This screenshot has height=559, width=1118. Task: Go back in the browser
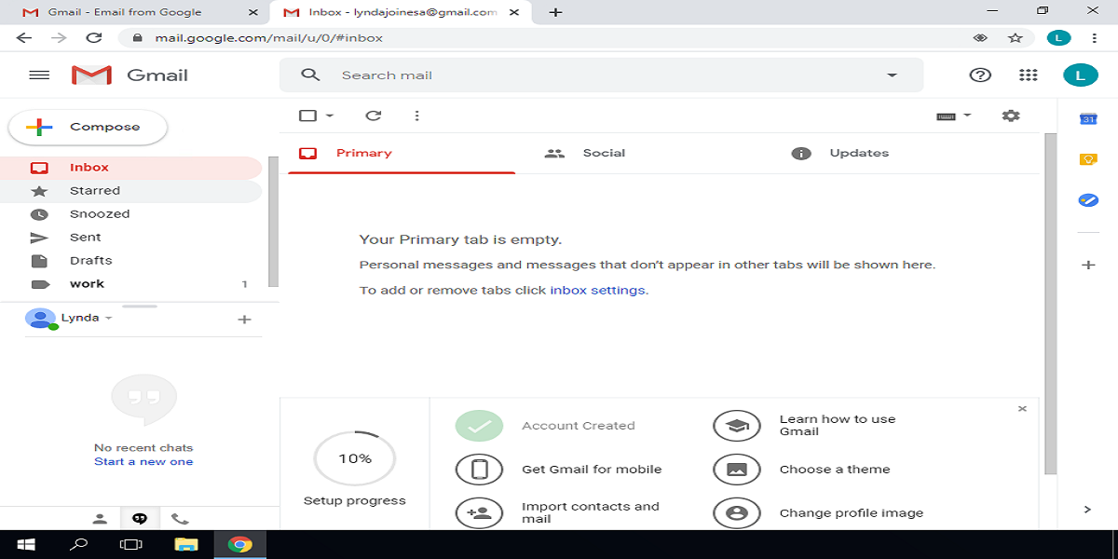pos(24,38)
